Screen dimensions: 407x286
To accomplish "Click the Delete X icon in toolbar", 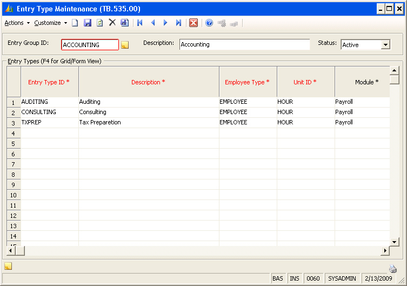I will 112,23.
